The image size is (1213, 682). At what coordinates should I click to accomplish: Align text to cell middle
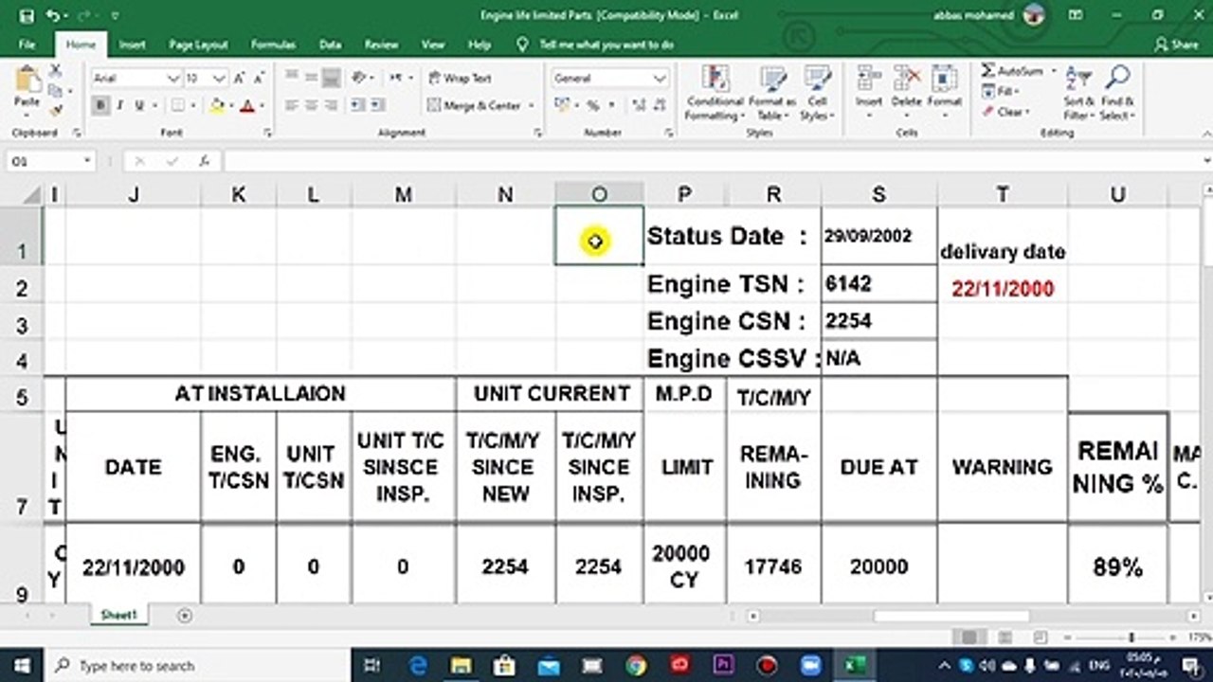click(x=311, y=79)
